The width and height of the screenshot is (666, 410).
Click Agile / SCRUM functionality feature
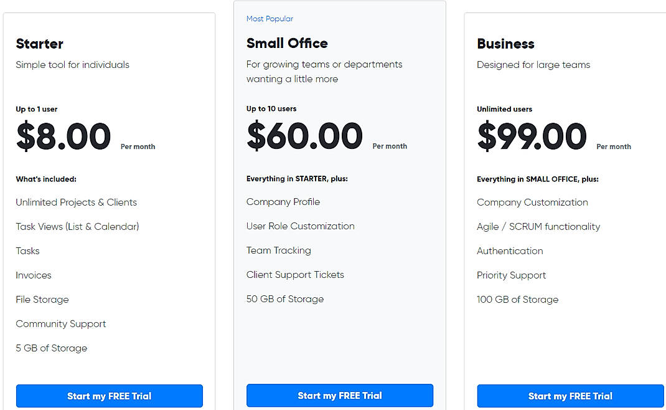(x=538, y=226)
